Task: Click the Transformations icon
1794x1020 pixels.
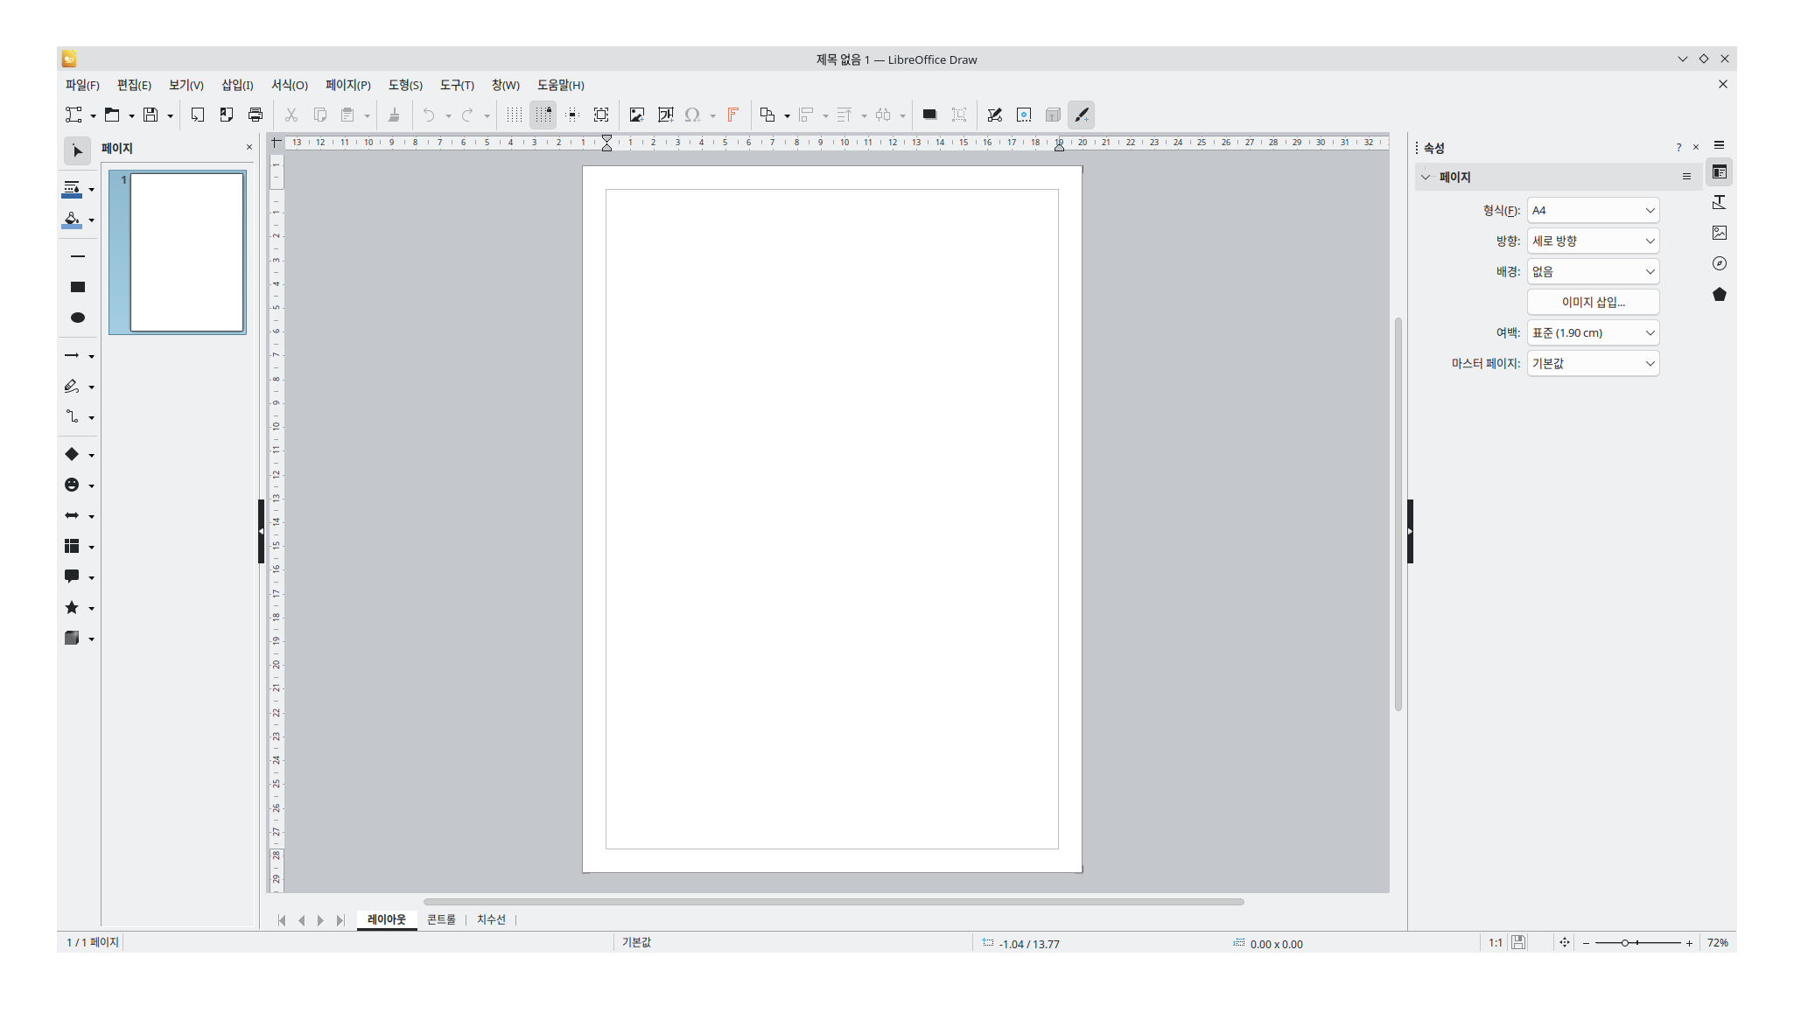Action: (x=767, y=115)
